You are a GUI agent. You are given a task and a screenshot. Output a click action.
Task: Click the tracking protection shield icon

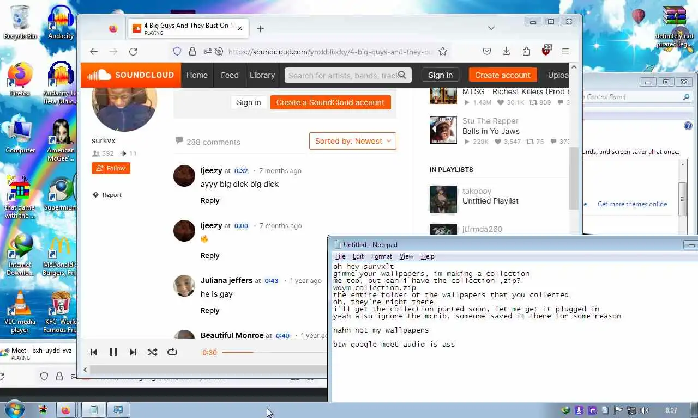[177, 51]
